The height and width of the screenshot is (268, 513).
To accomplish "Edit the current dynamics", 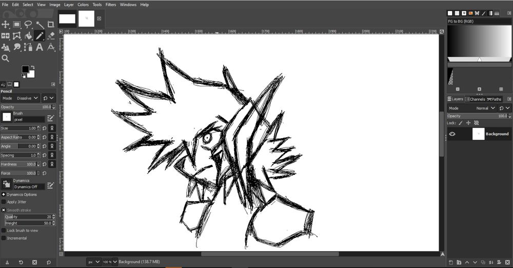I will (x=50, y=185).
